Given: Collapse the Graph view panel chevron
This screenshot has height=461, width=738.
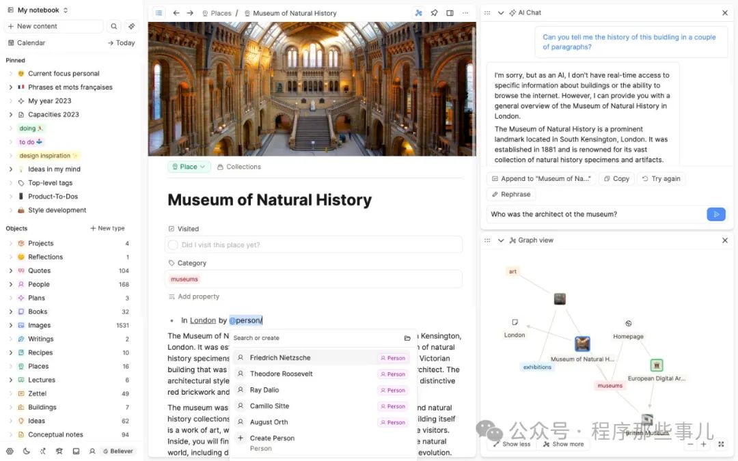Looking at the screenshot, I should pos(501,240).
